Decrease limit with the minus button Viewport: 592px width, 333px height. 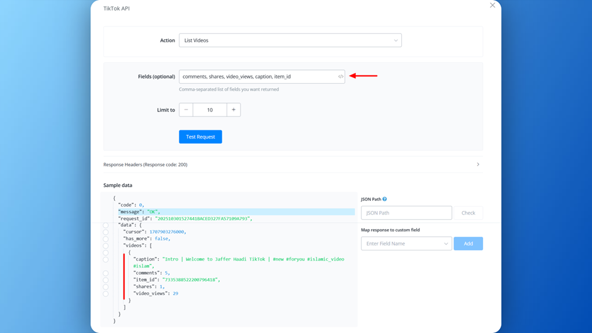[x=186, y=110]
